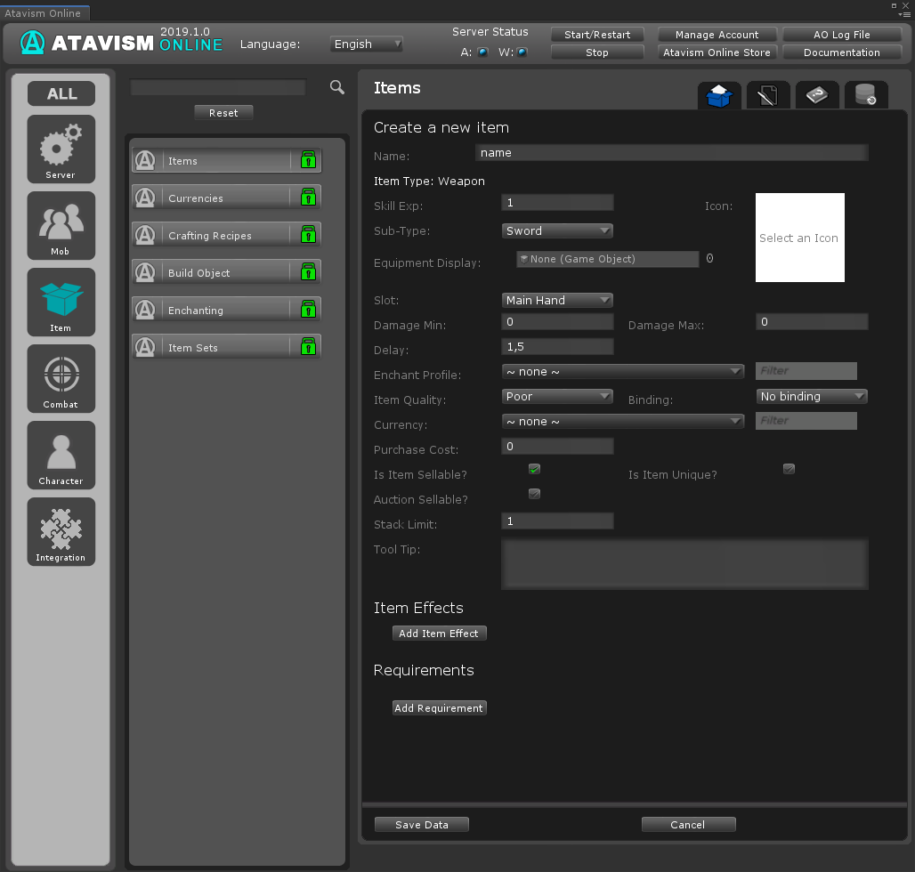Enable the Is Item Unique checkbox

pos(789,469)
